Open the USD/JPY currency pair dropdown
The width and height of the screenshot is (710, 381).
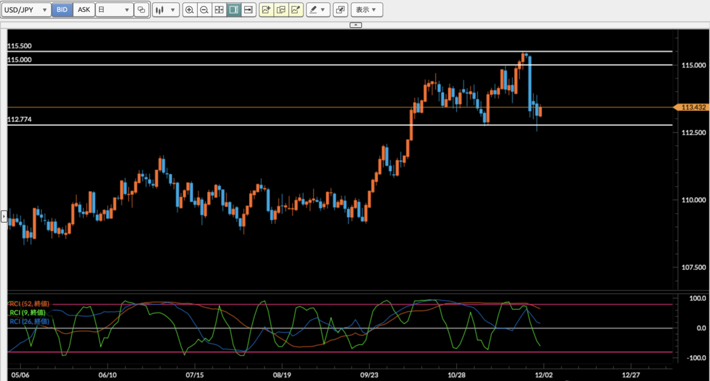click(26, 9)
